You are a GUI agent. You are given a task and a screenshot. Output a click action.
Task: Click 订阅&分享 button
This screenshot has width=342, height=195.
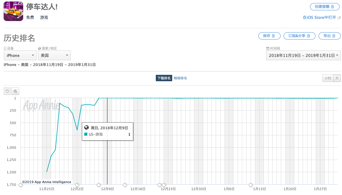pos(299,36)
